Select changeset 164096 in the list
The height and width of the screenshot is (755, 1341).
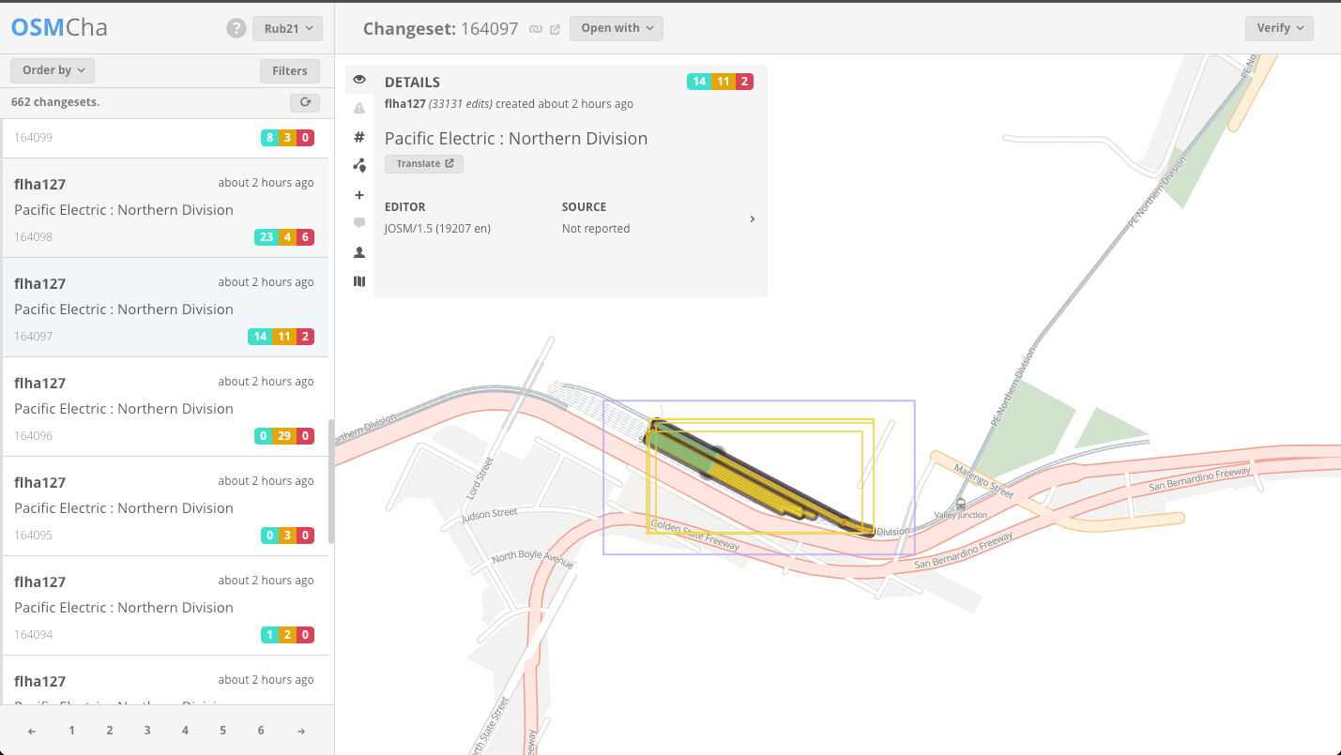pos(164,408)
